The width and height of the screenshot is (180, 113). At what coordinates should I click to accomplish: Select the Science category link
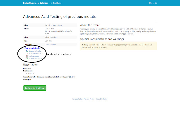[53, 44]
